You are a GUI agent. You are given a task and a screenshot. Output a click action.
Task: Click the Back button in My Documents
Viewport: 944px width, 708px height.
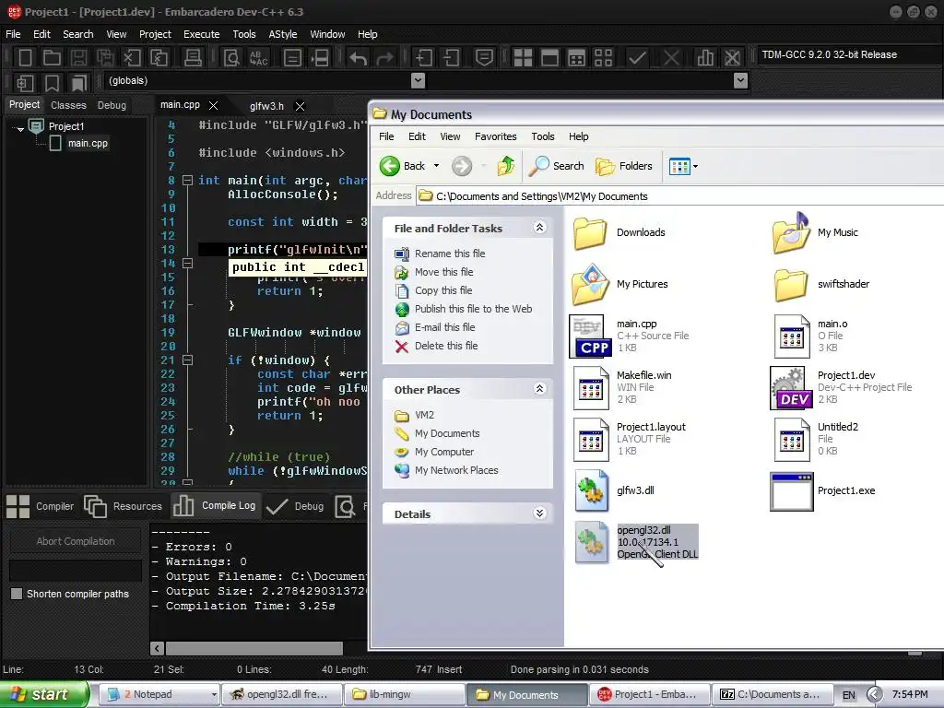402,166
